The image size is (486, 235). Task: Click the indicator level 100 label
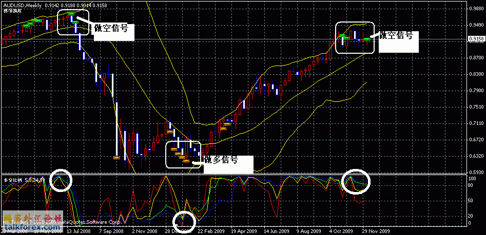tap(473, 179)
